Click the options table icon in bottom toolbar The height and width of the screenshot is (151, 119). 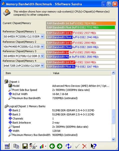(x=7, y=146)
